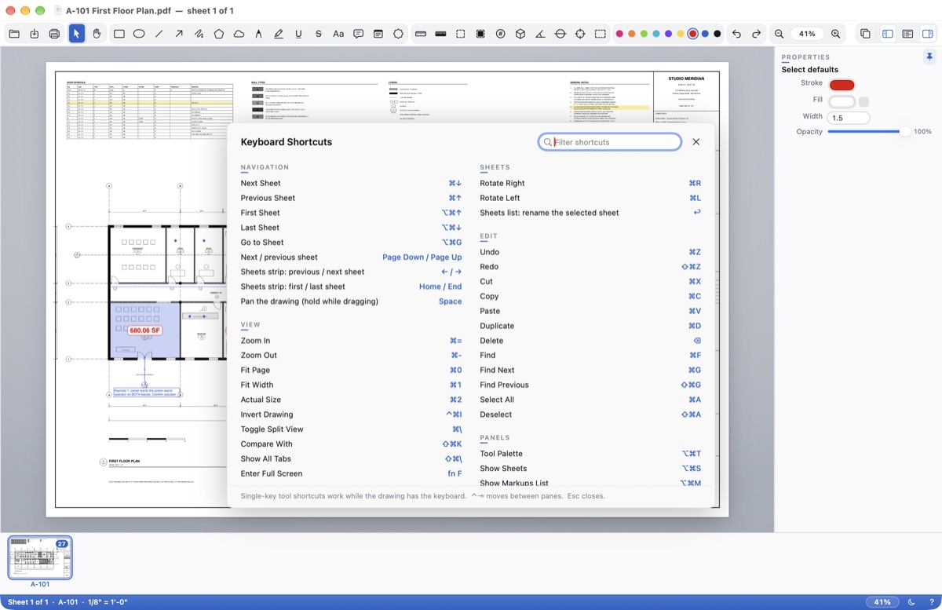Toggle the right properties panel

[927, 34]
